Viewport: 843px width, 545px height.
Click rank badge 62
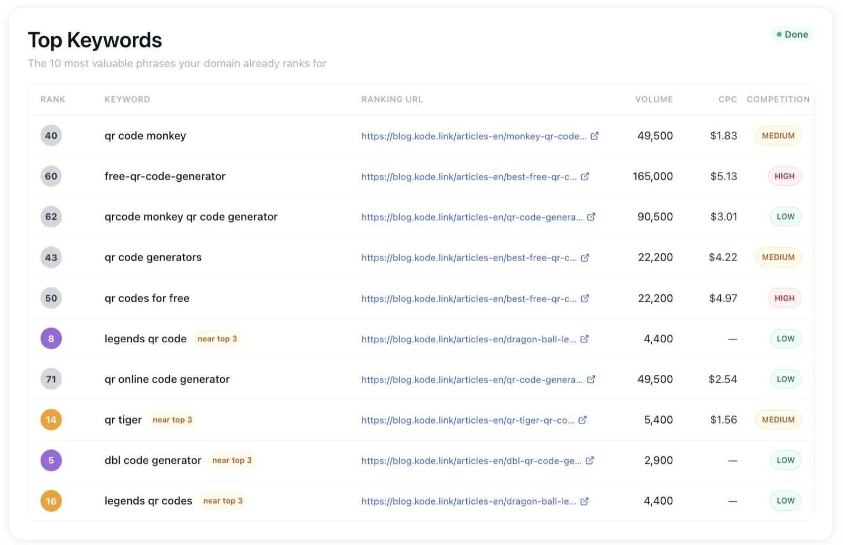tap(51, 217)
